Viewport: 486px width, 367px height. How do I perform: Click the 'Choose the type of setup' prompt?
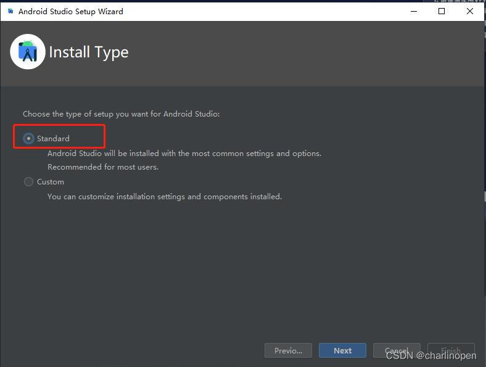(x=121, y=114)
